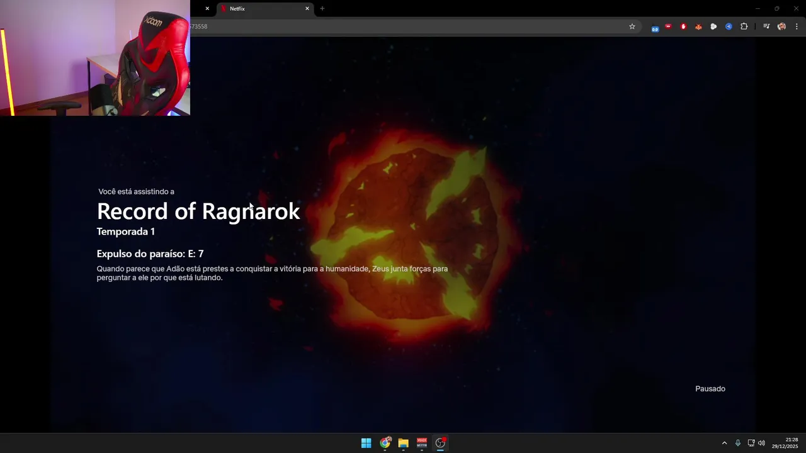The height and width of the screenshot is (453, 806).
Task: Open the Extensions puzzle-piece menu
Action: [x=744, y=26]
